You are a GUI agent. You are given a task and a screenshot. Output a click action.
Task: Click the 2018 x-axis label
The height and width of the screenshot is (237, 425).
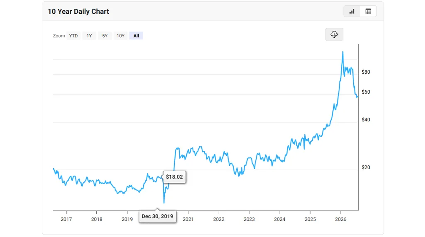click(97, 219)
